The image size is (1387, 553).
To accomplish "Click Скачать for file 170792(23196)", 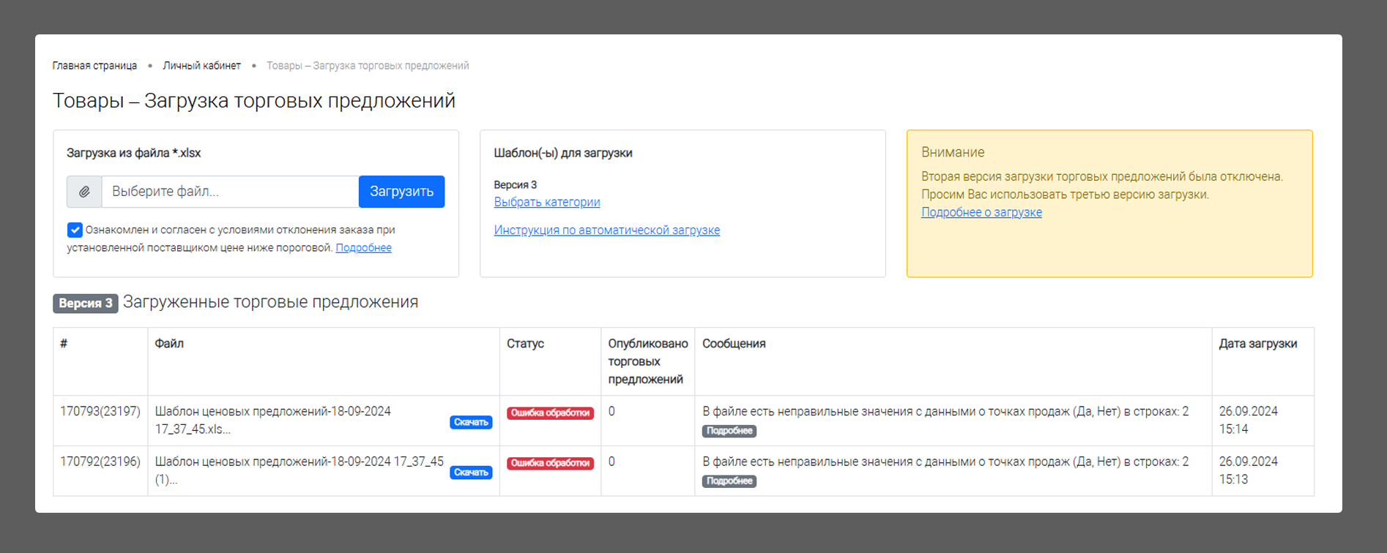I will [x=471, y=473].
